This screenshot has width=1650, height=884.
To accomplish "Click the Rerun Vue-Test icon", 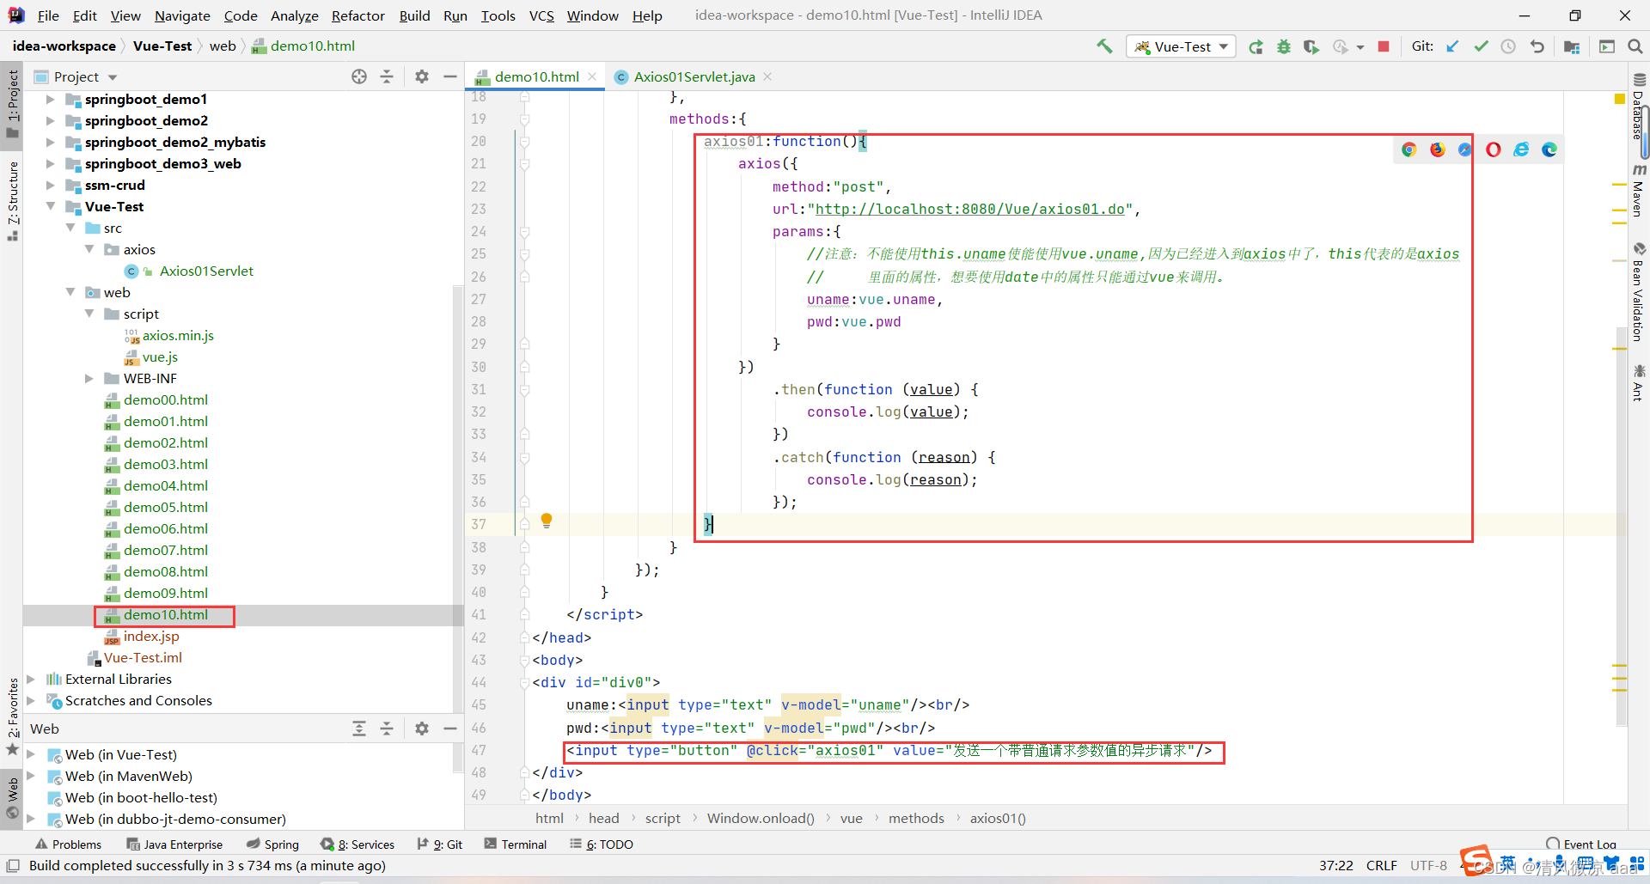I will point(1256,46).
